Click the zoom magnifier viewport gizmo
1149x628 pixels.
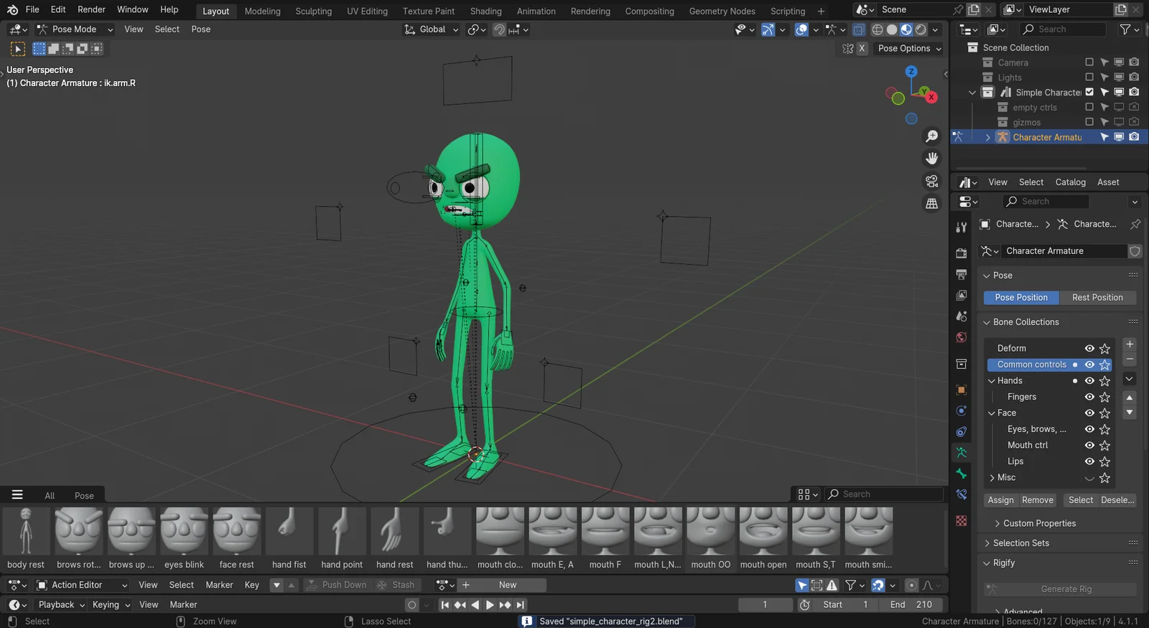[931, 136]
